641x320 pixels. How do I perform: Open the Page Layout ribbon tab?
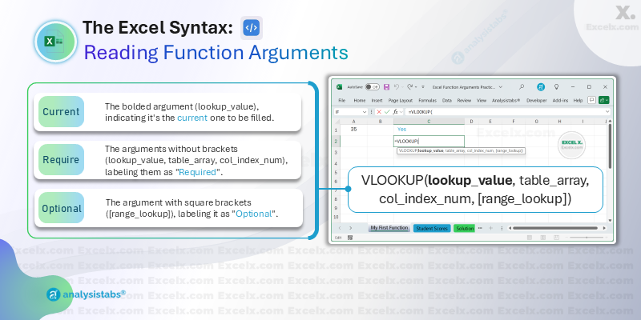[401, 100]
